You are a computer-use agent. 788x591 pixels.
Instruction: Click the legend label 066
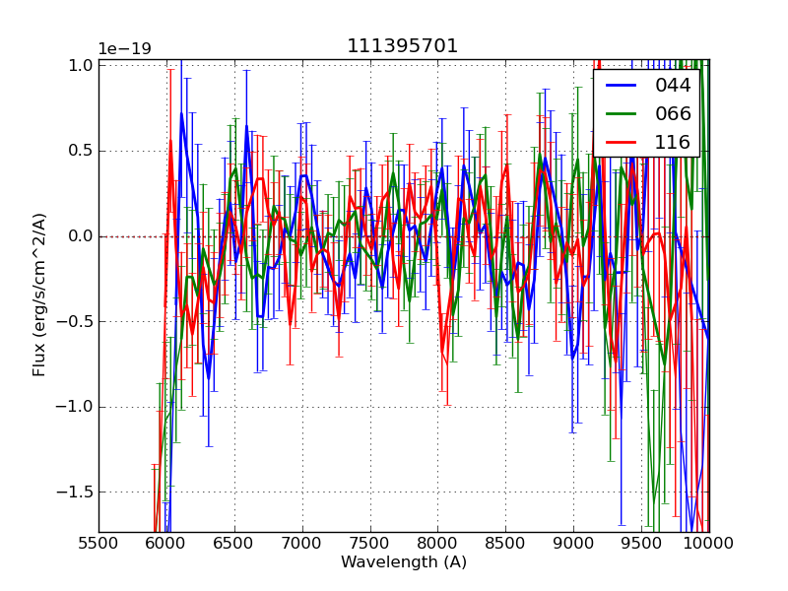pyautogui.click(x=673, y=114)
